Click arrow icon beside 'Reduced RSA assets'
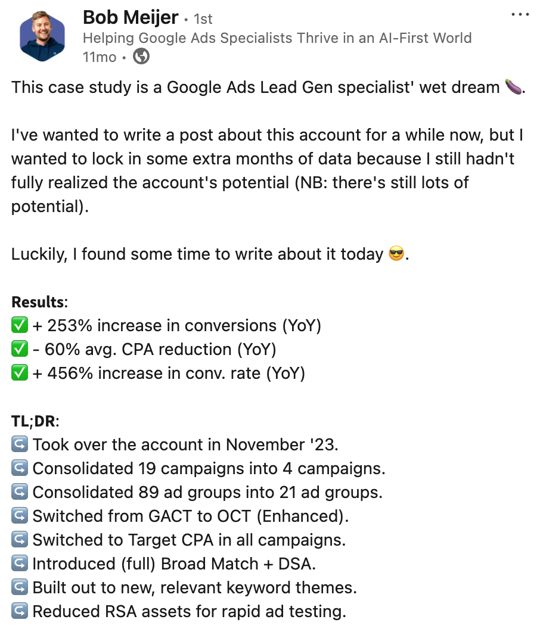Image resolution: width=543 pixels, height=635 pixels. click(20, 612)
